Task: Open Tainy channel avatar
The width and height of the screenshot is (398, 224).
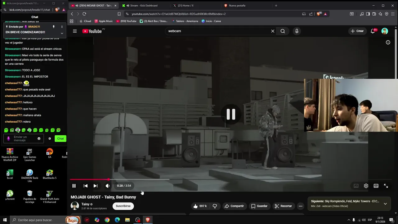Action: tap(75, 206)
